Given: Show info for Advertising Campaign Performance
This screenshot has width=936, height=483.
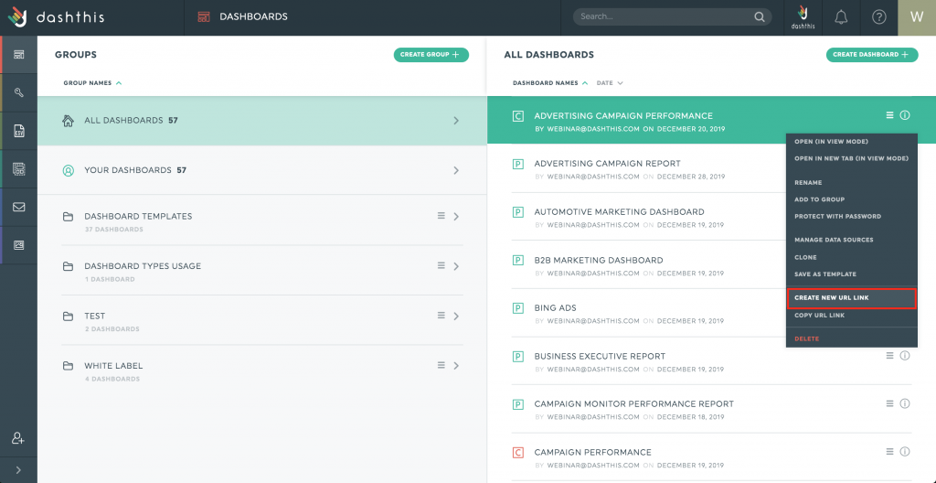Looking at the screenshot, I should (x=905, y=115).
